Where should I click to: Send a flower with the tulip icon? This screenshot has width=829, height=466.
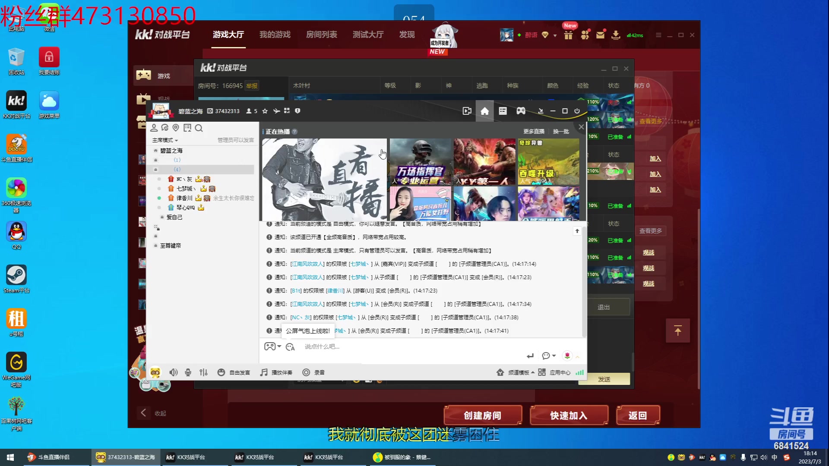[567, 356]
